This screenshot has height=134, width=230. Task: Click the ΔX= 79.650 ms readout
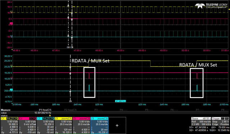point(220,128)
